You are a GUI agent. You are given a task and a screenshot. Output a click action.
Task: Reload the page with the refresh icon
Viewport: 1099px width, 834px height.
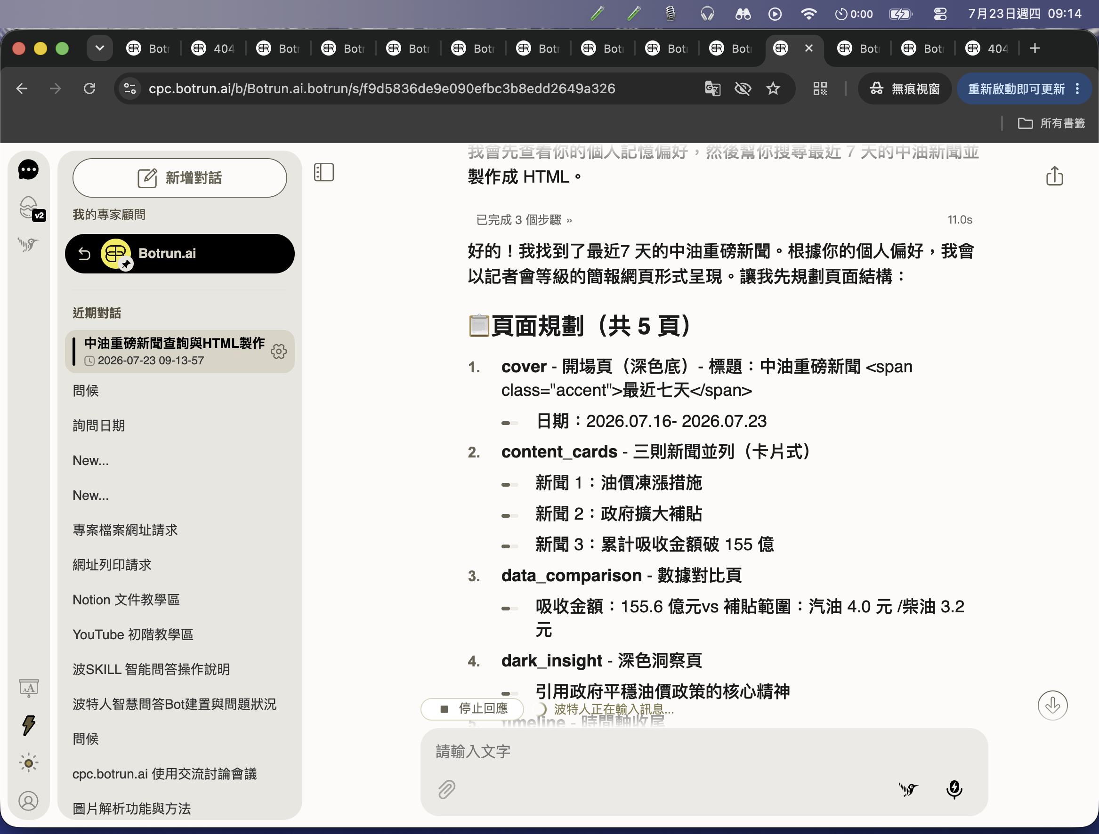tap(89, 88)
